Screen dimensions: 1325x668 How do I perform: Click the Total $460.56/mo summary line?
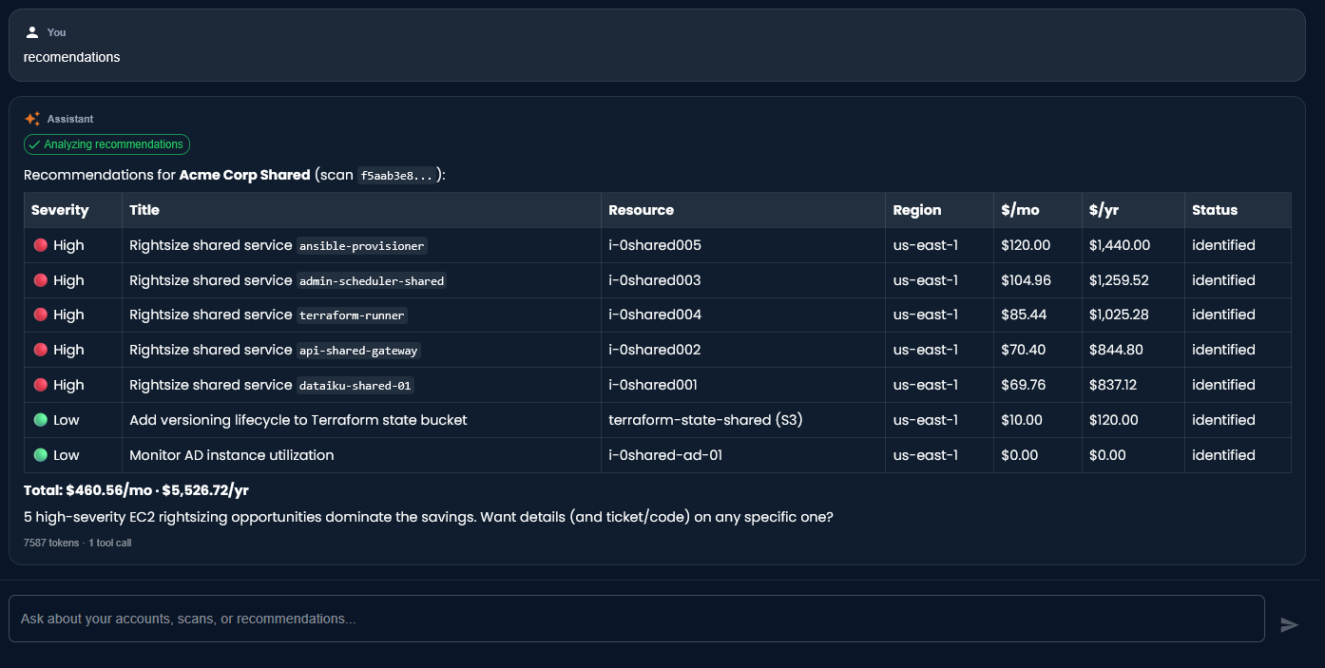[136, 490]
